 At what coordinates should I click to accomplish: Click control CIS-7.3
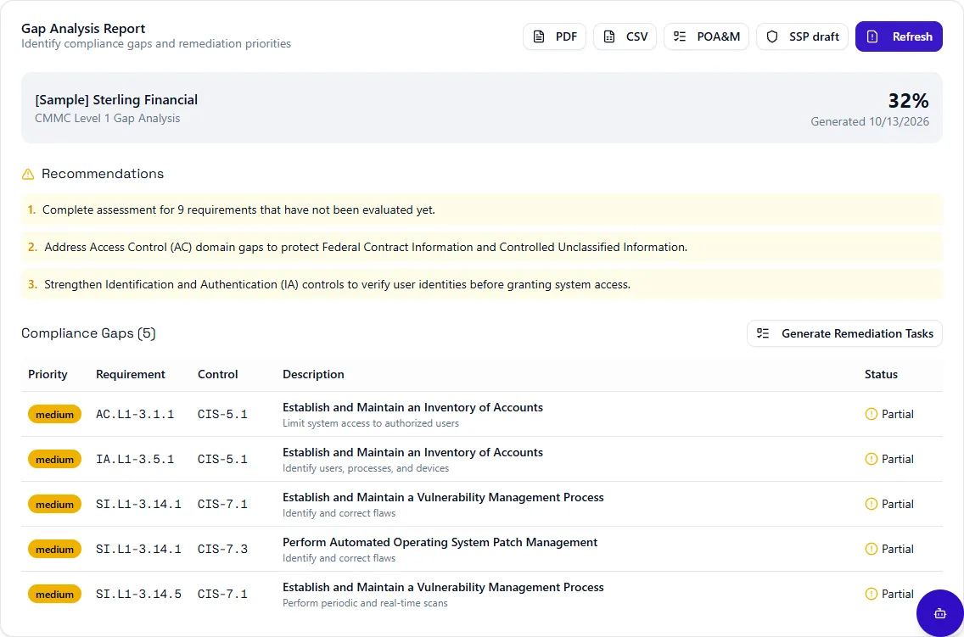222,549
